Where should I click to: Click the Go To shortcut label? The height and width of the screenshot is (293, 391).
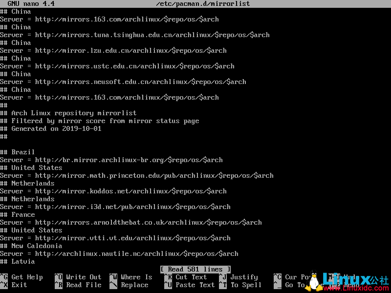coord(295,285)
